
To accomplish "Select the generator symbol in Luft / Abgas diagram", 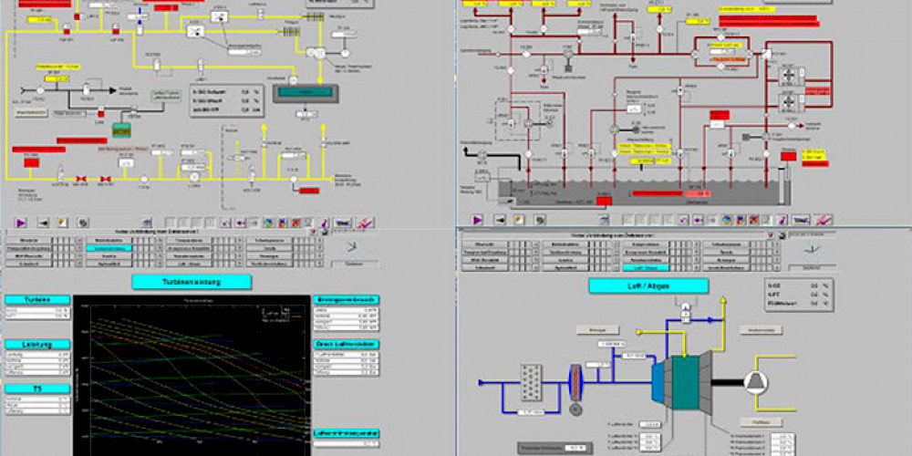I will point(757,380).
